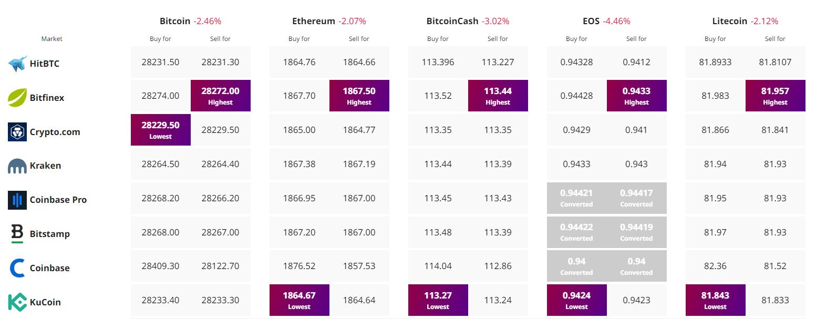Select the Litecoin column heading

click(729, 22)
